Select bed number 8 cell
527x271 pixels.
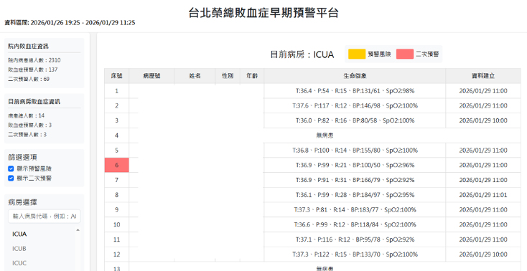point(116,195)
